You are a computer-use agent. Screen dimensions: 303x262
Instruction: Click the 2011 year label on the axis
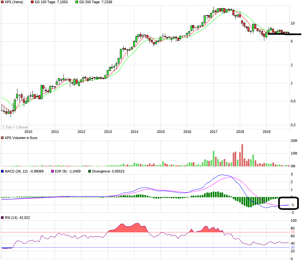[55, 132]
